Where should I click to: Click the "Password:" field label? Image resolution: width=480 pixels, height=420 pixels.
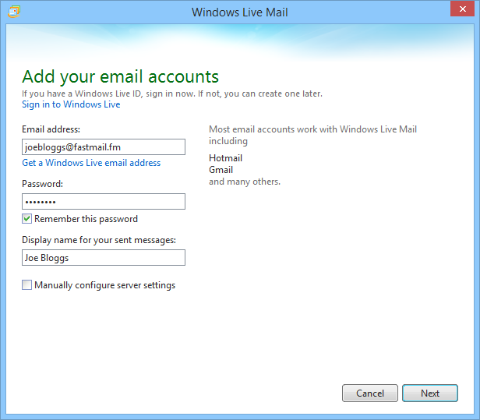(x=42, y=184)
